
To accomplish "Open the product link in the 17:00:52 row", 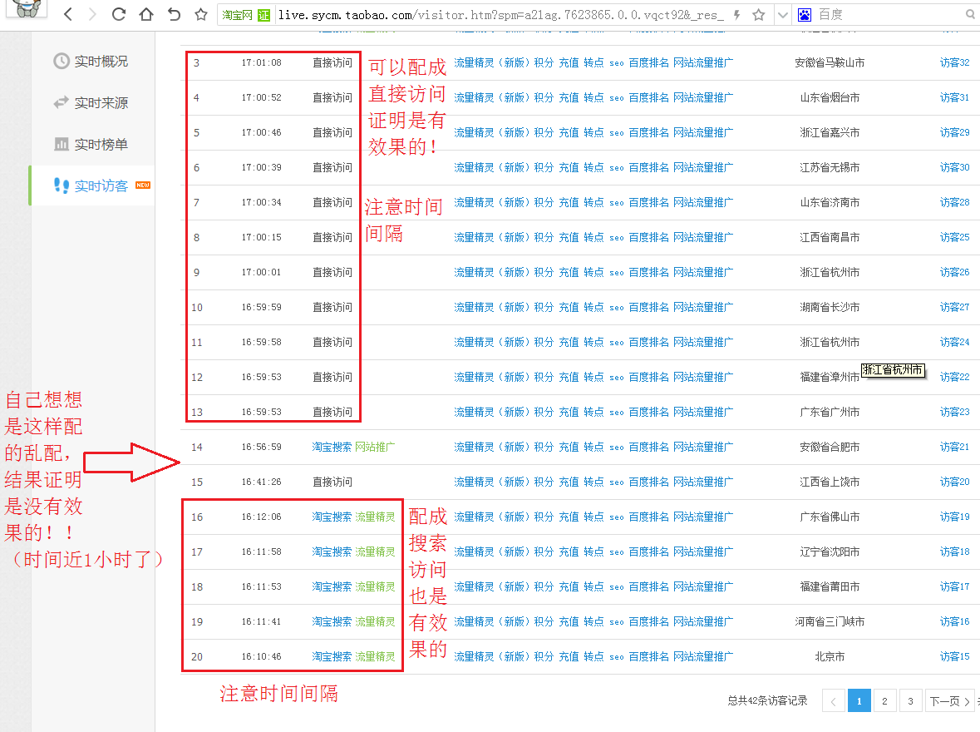I will pyautogui.click(x=593, y=97).
